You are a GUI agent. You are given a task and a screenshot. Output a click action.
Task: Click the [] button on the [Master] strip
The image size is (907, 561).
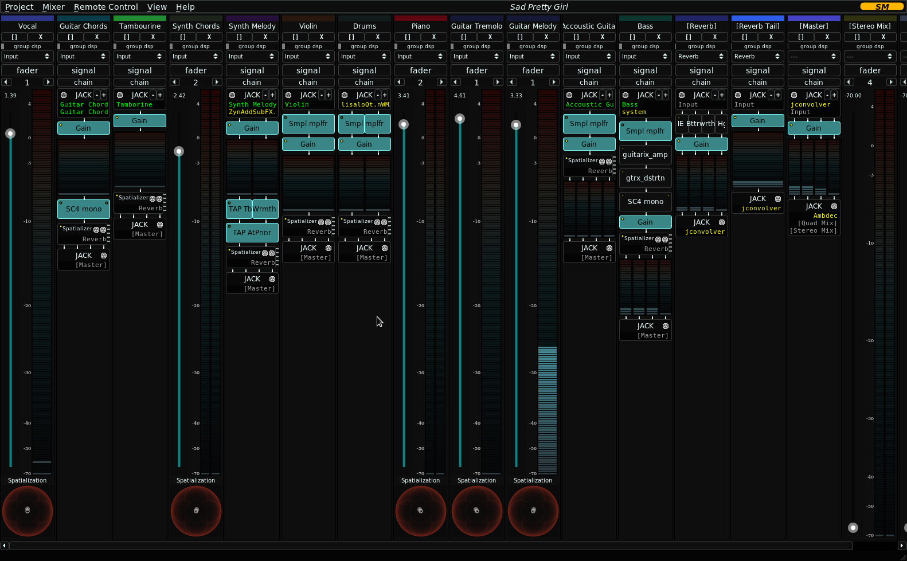(801, 37)
